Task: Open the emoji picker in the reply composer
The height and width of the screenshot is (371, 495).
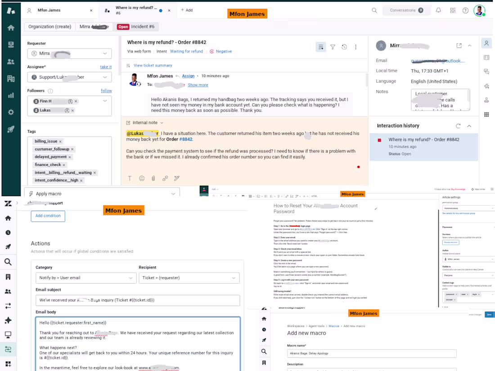Action: point(141,178)
